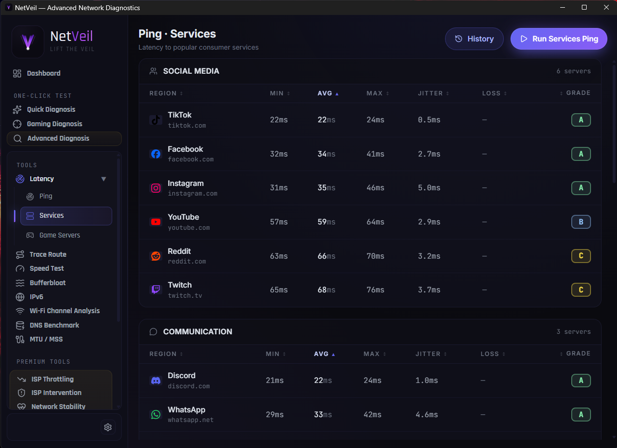Open the History button
The width and height of the screenshot is (617, 448).
(474, 39)
